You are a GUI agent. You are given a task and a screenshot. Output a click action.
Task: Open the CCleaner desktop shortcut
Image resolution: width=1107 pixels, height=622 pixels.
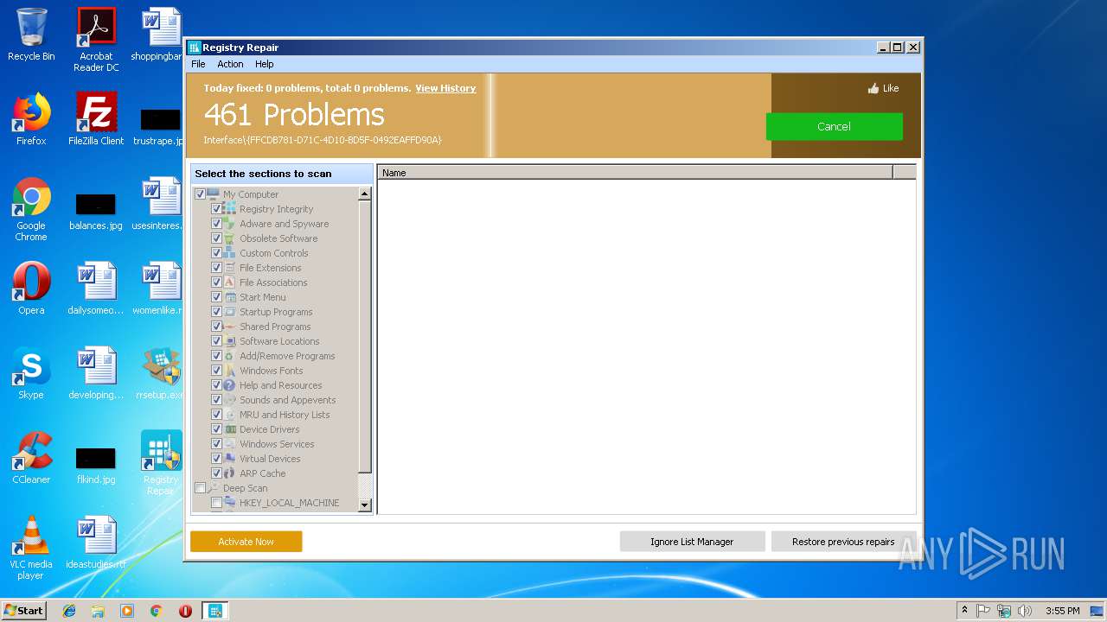[x=31, y=458]
